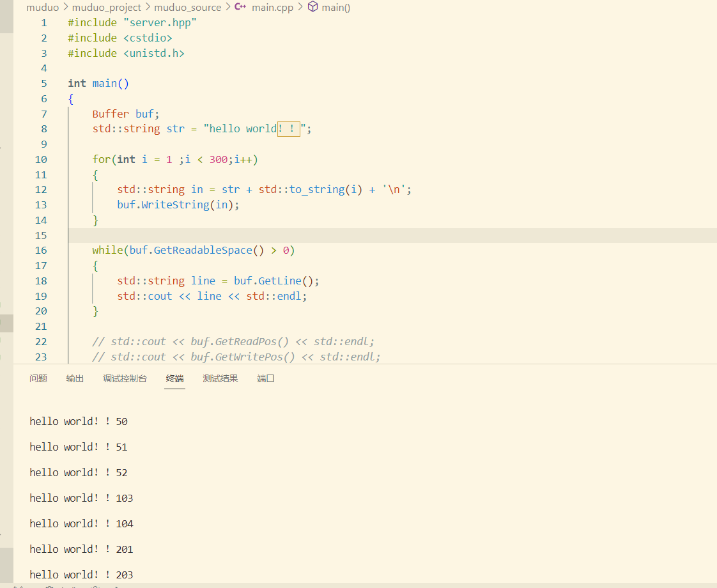This screenshot has width=717, height=588.
Task: Click terminal output "hello world! ! 52"
Action: 79,473
